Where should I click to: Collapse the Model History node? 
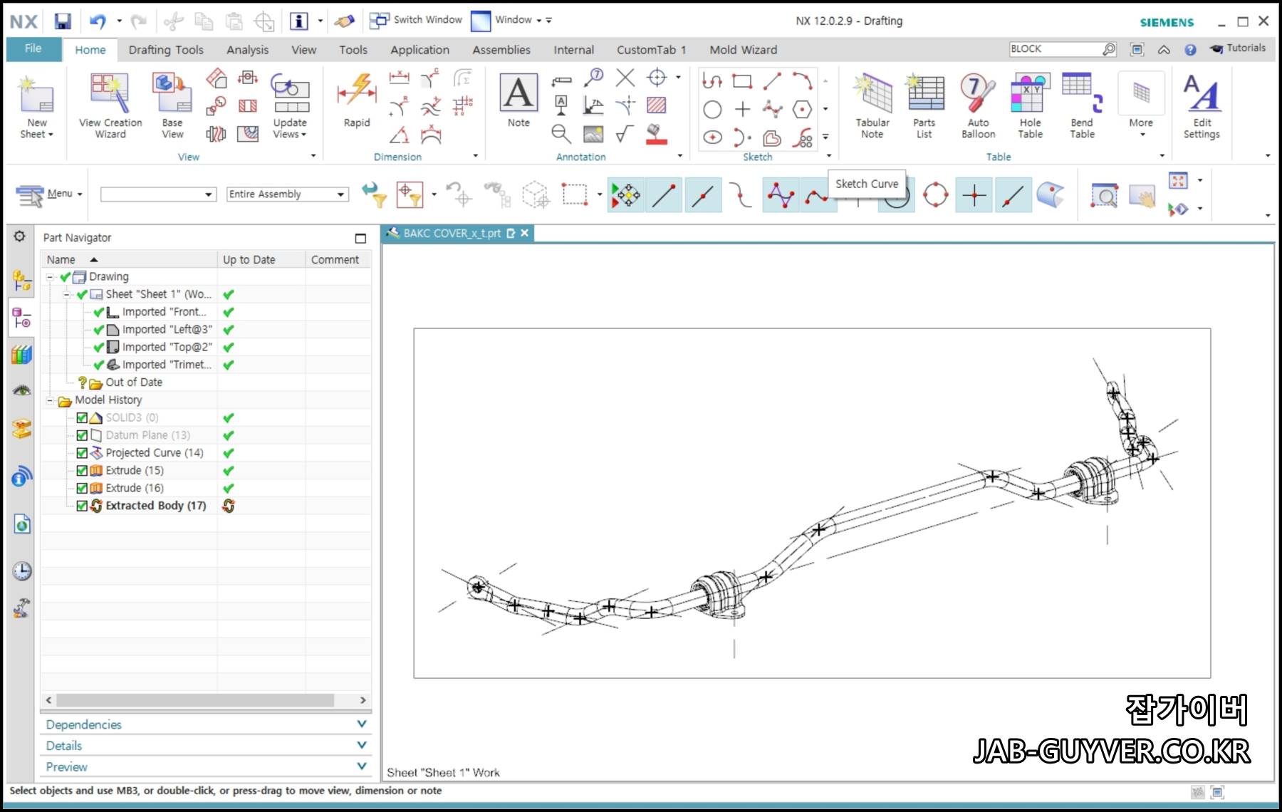pos(50,400)
